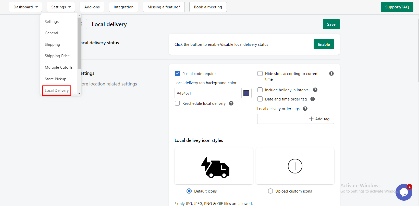Screen dimensions: 419x206
Task: Open help icon for Local delivery order tags
Action: [x=305, y=109]
